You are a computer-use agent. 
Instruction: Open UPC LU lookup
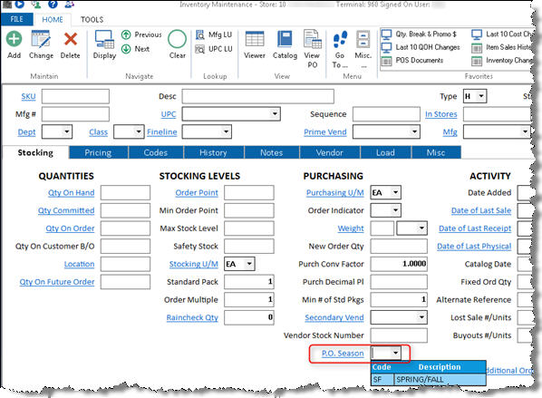click(214, 49)
